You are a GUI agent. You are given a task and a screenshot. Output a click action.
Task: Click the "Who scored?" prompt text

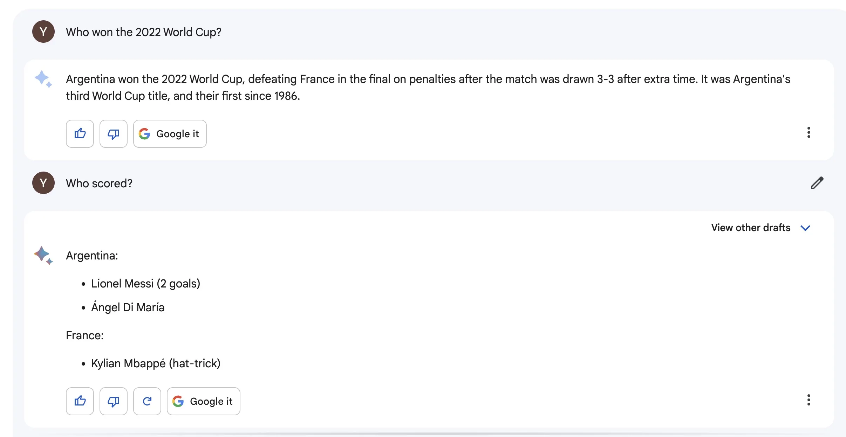coord(99,183)
